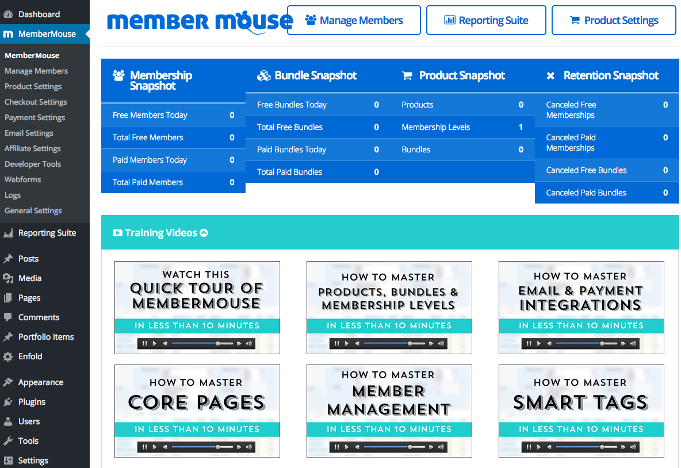Click 'Total Paid Bundles' row

[318, 172]
